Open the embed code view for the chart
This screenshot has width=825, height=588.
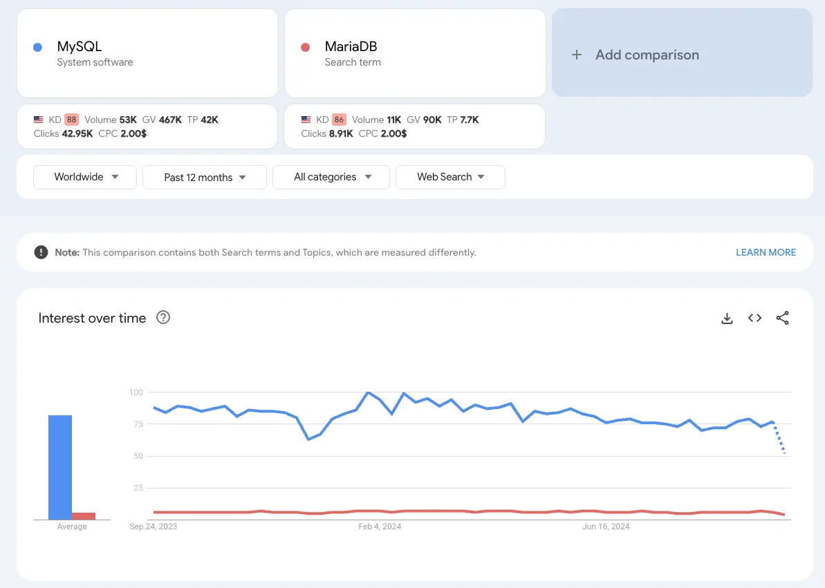(x=754, y=318)
